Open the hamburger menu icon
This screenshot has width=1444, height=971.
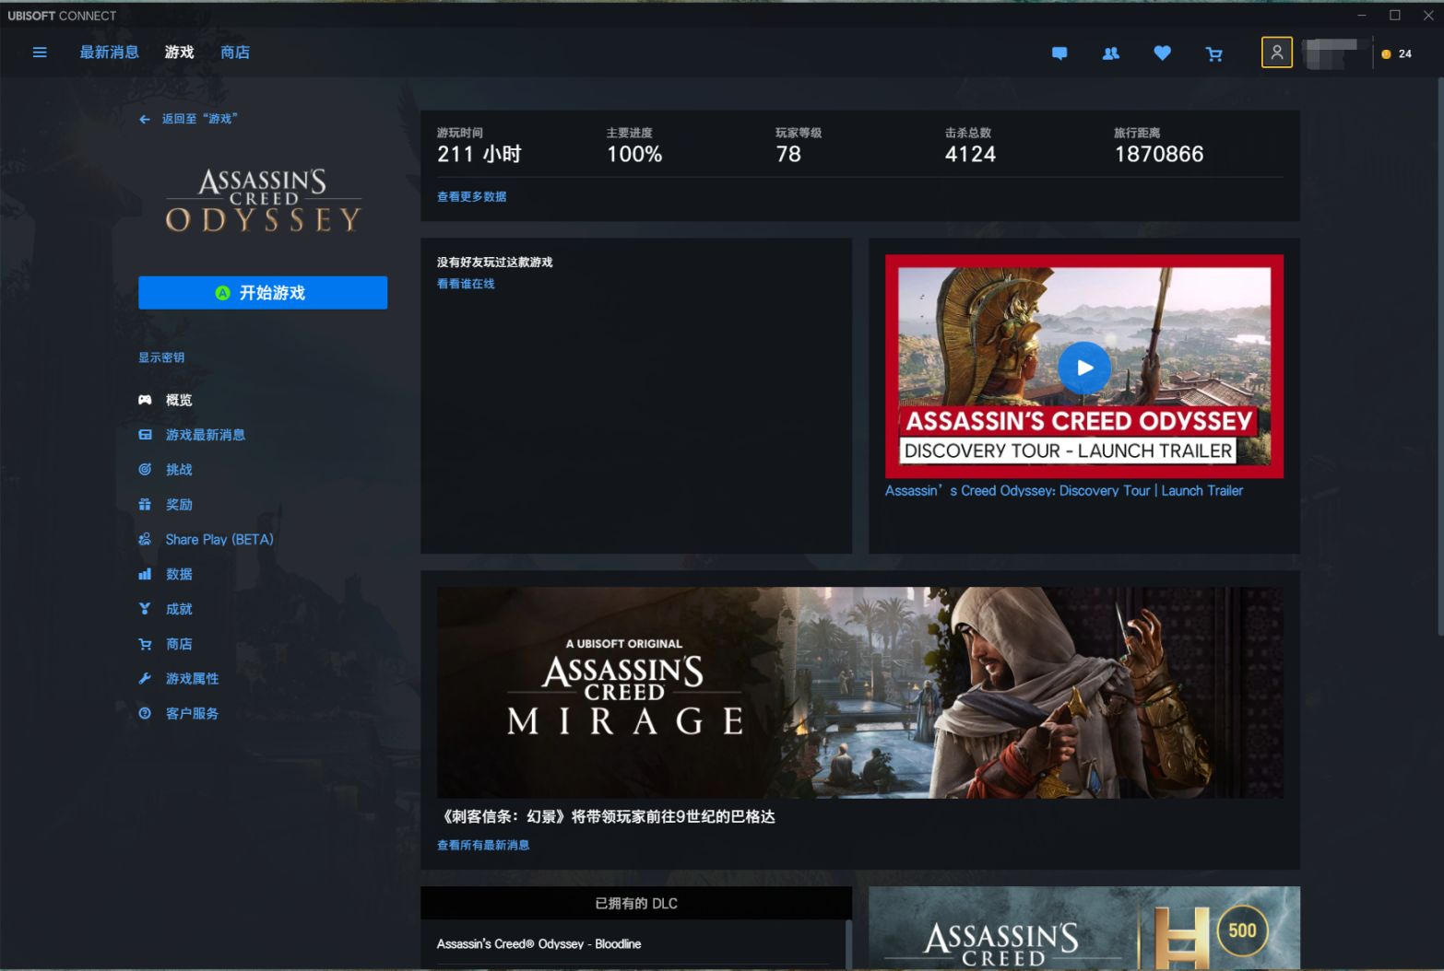tap(40, 53)
